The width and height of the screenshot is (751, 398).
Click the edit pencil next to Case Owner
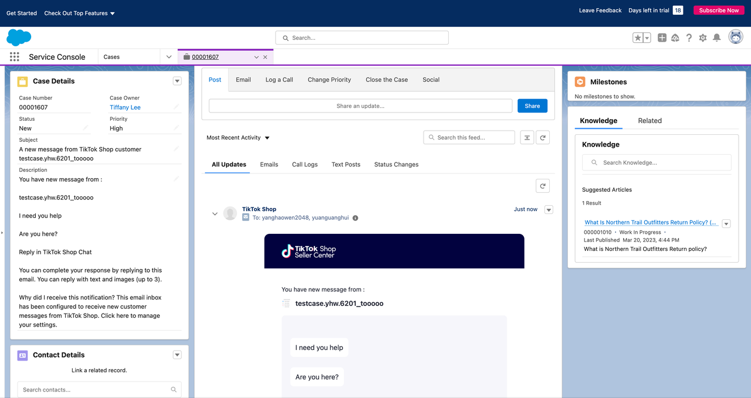tap(176, 107)
